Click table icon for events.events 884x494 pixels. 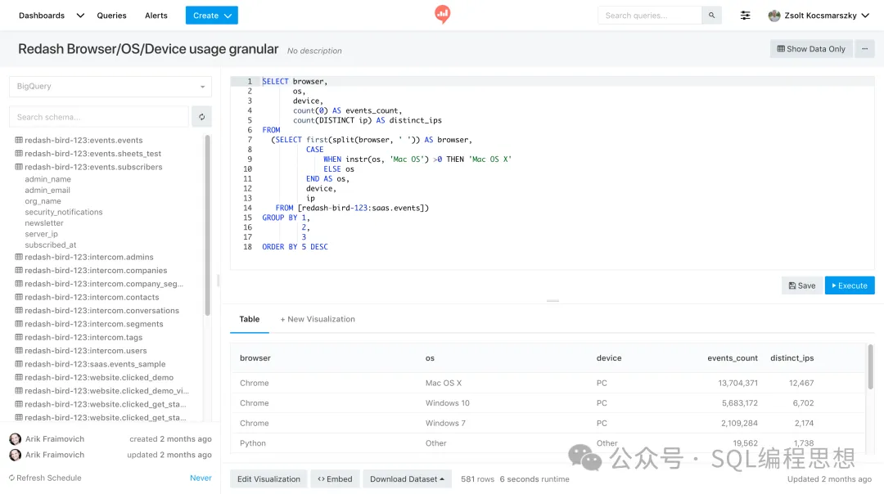pos(19,140)
